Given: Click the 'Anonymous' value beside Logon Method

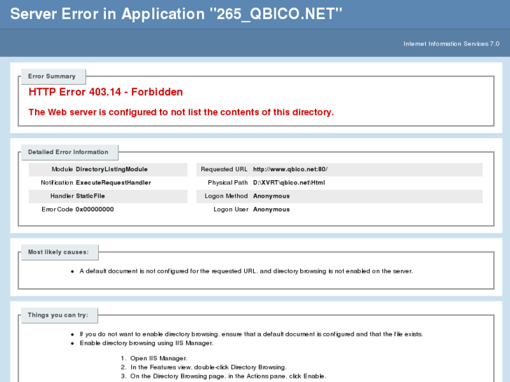Looking at the screenshot, I should 271,196.
